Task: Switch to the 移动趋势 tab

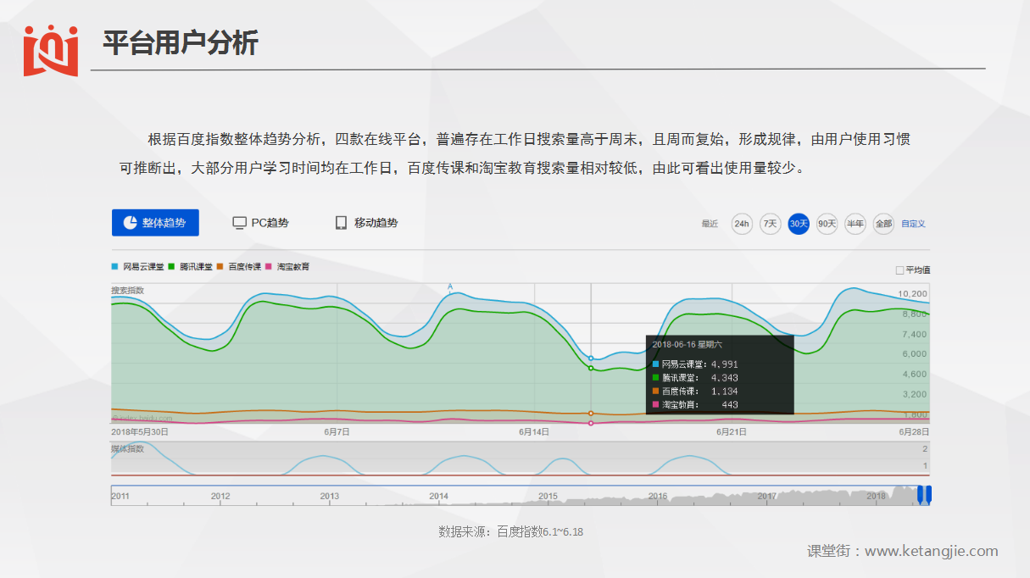Action: 376,223
